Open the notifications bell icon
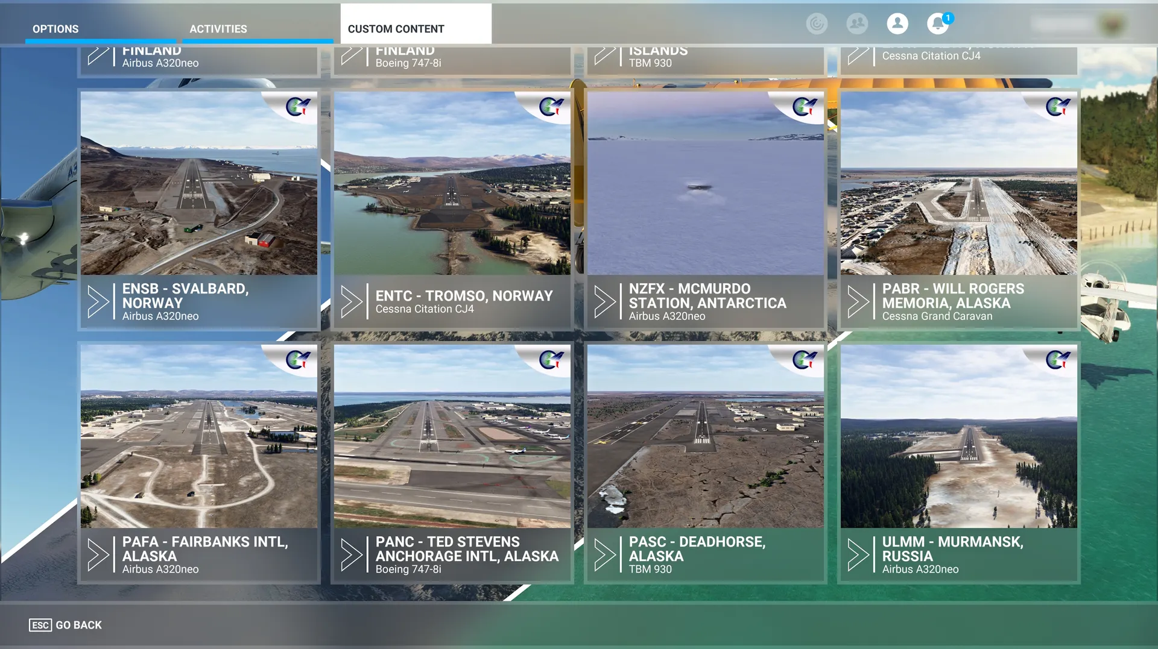The height and width of the screenshot is (649, 1158). pos(938,24)
